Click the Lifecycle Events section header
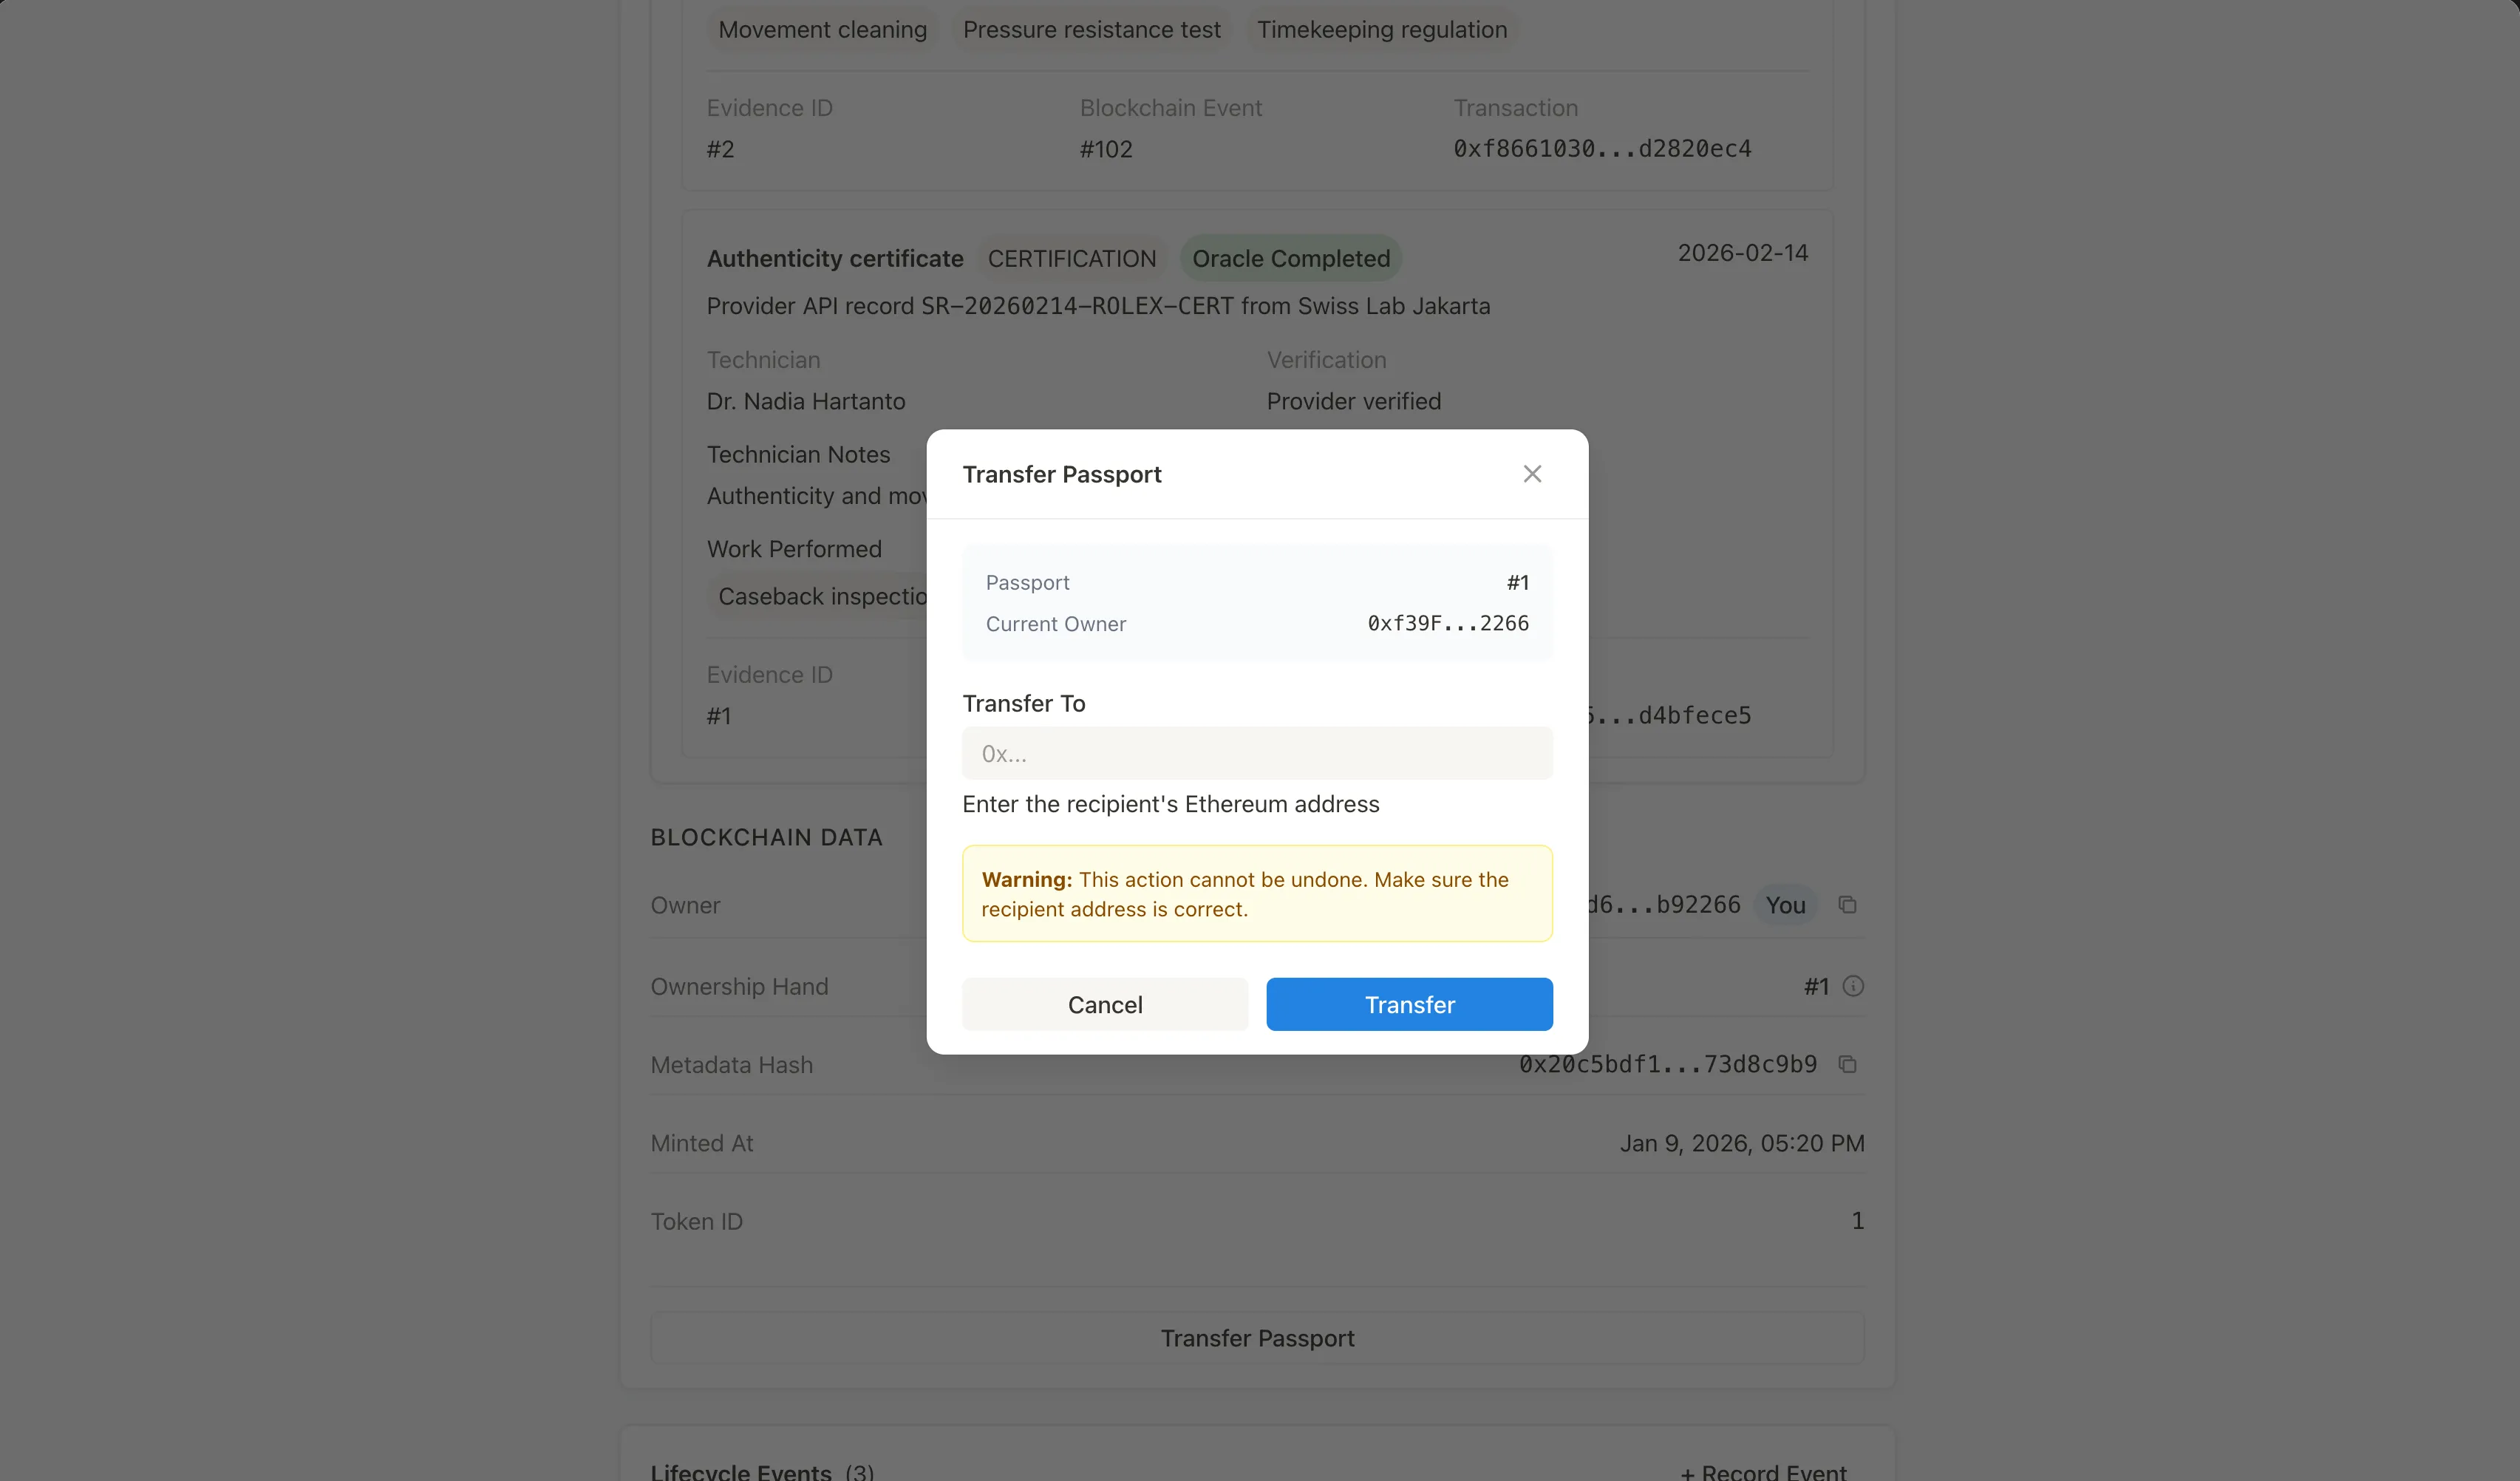2520x1481 pixels. [740, 1470]
